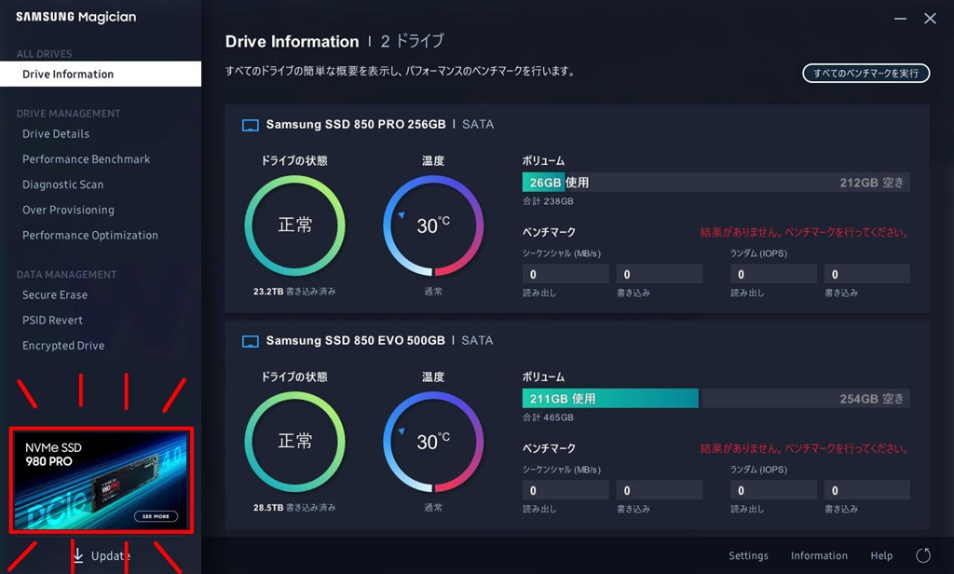Click the 26GB 使用 volume bar
This screenshot has width=954, height=574.
716,182
